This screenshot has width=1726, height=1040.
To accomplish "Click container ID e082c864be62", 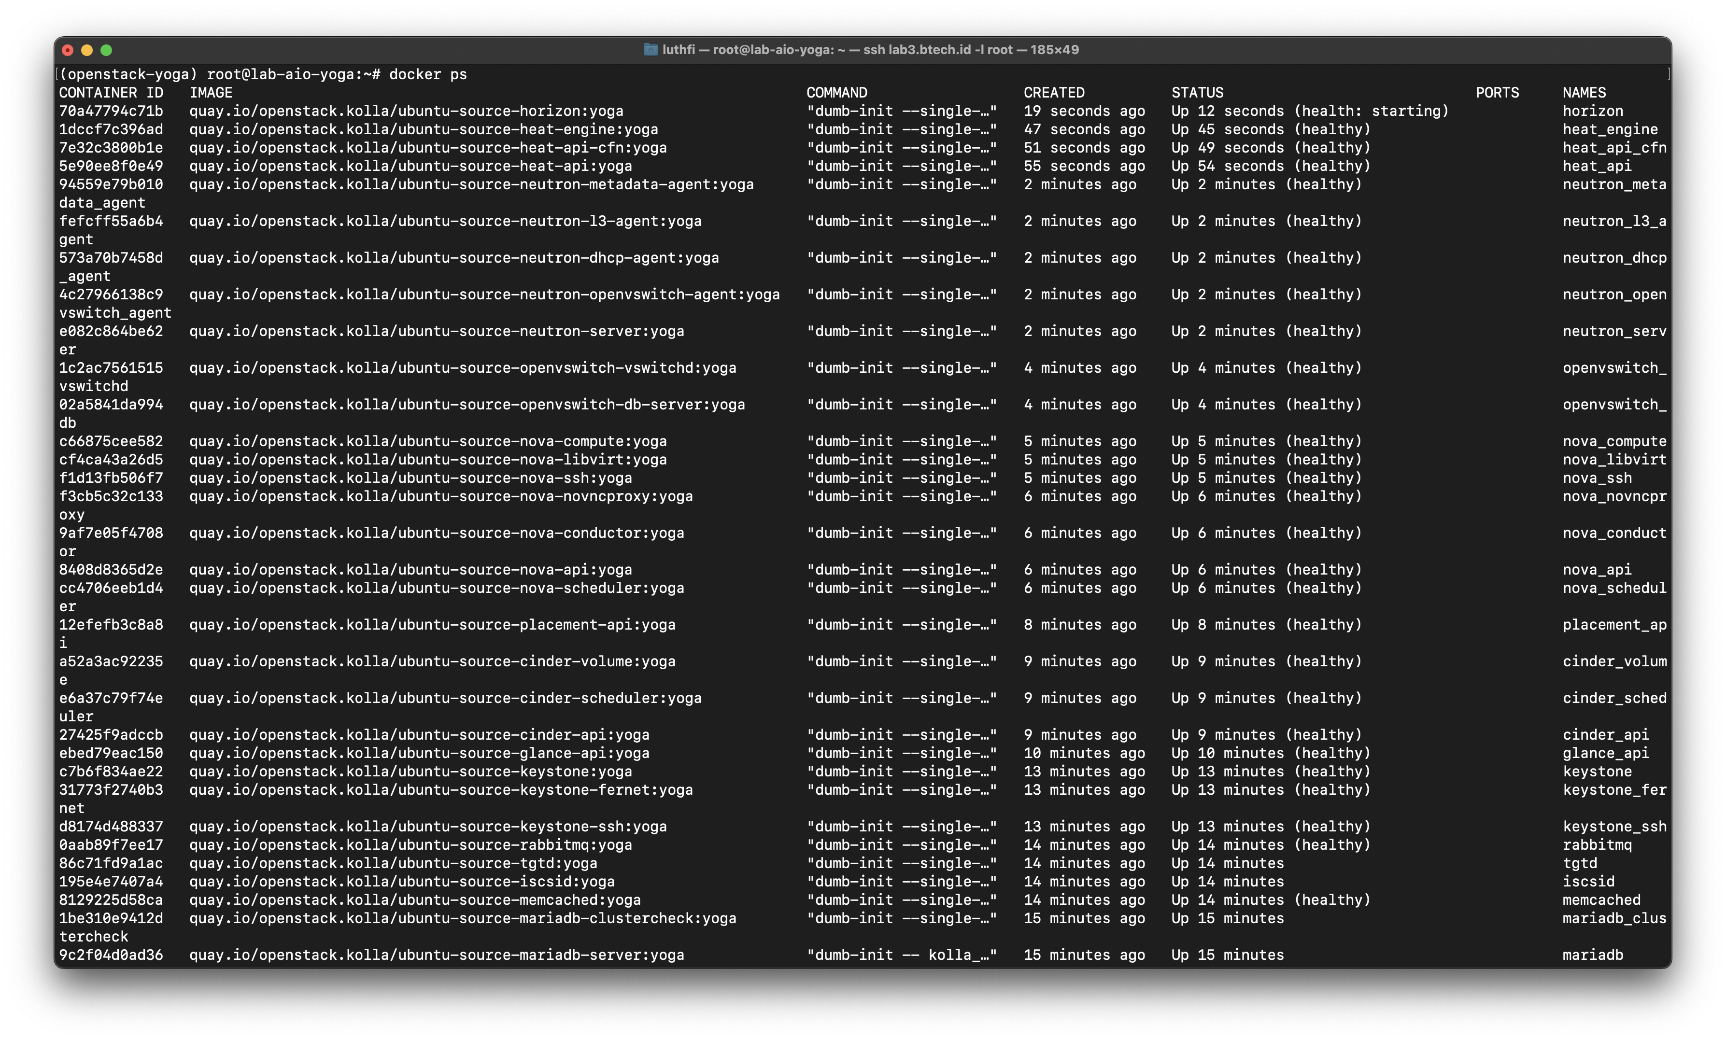I will 111,331.
